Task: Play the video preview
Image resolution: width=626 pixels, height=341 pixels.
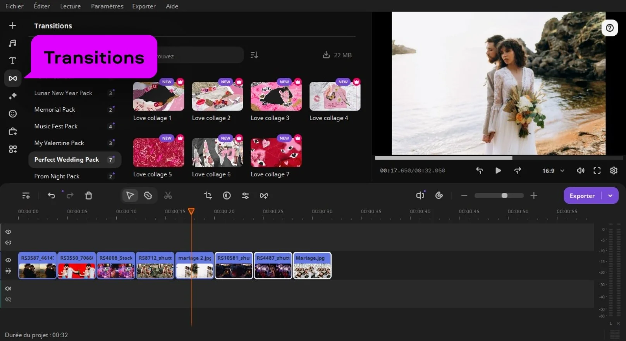Action: 498,170
